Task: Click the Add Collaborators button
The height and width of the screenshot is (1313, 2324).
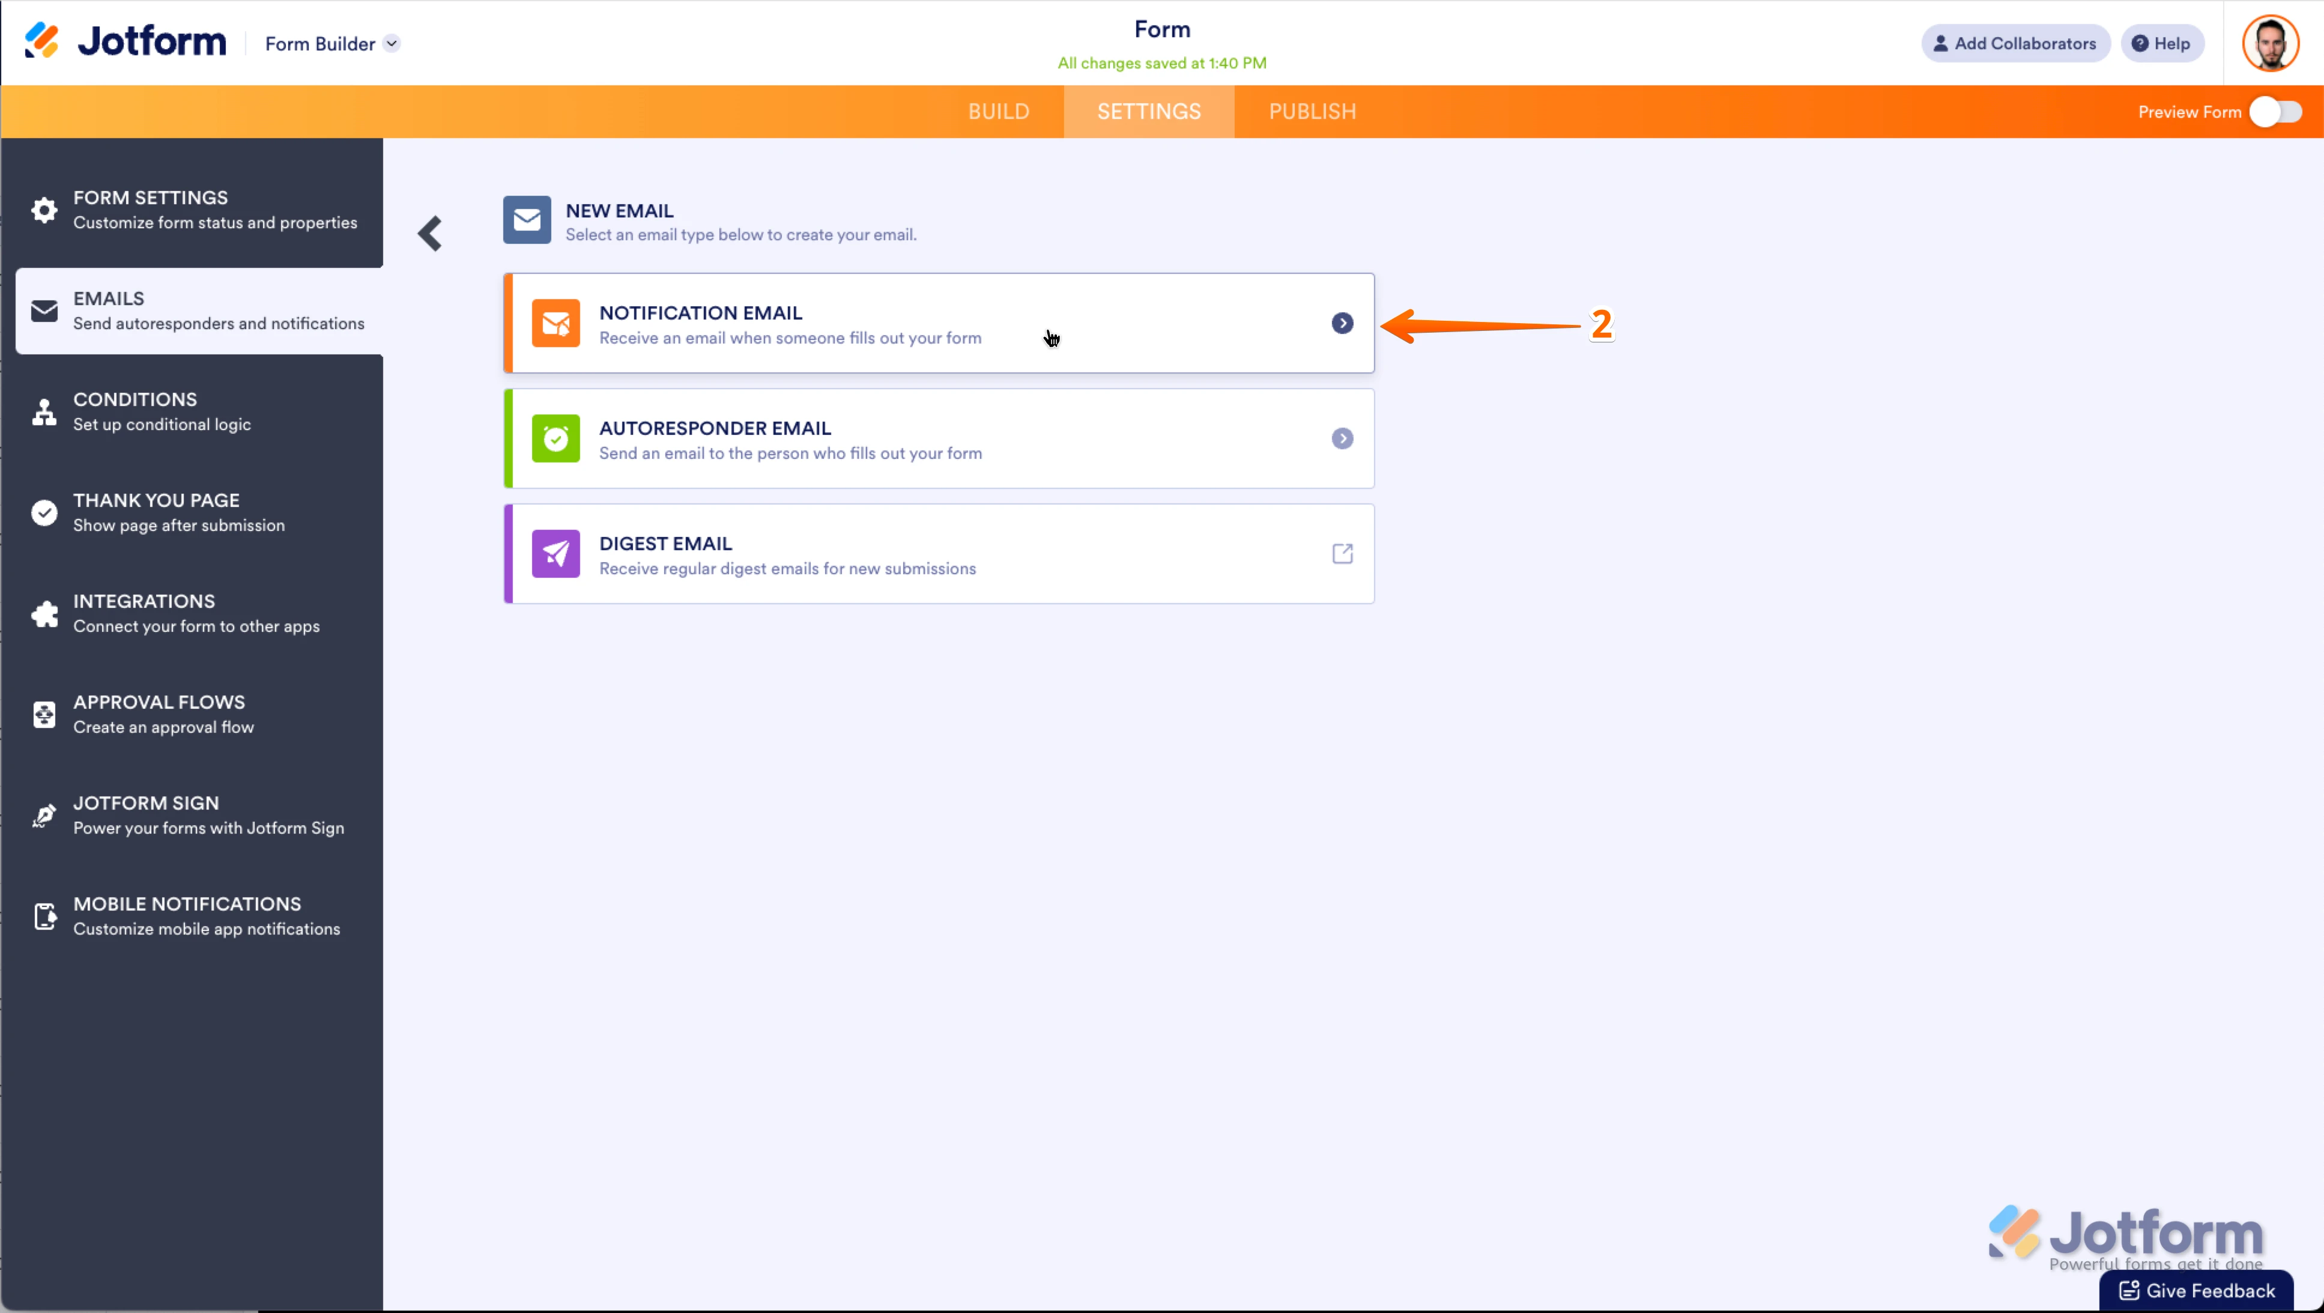Action: coord(2015,43)
